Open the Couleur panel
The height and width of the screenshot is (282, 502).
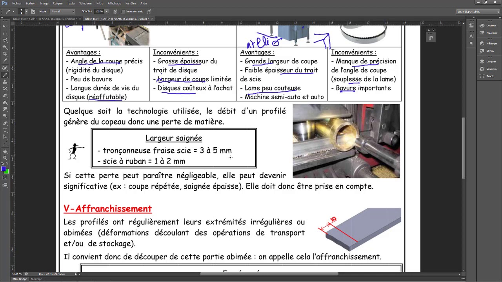coord(487,25)
